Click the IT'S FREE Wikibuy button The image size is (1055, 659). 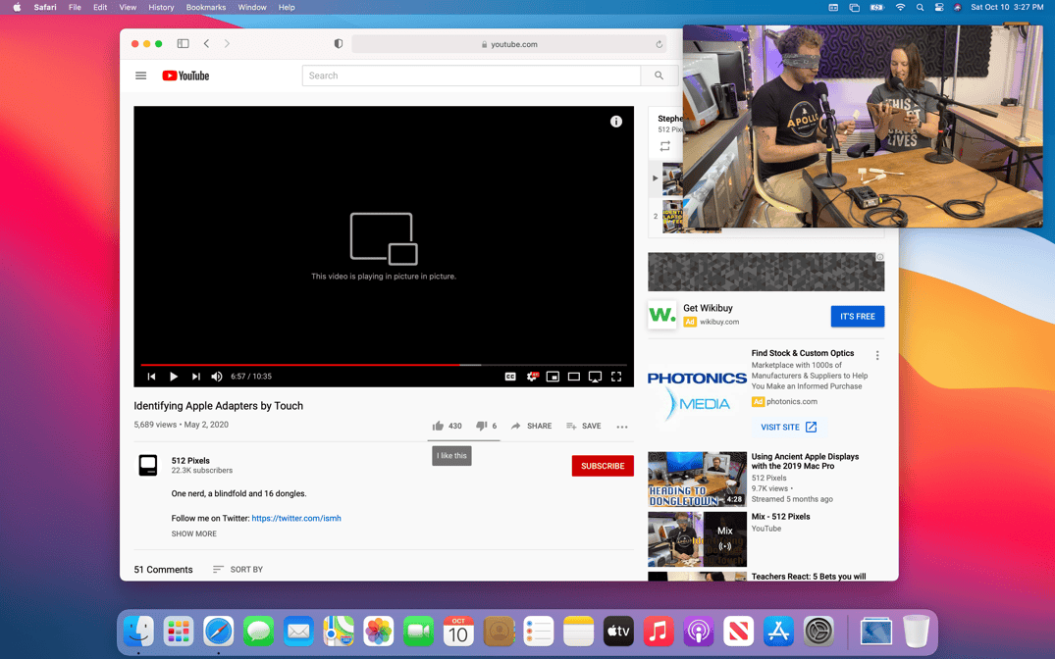click(x=857, y=316)
